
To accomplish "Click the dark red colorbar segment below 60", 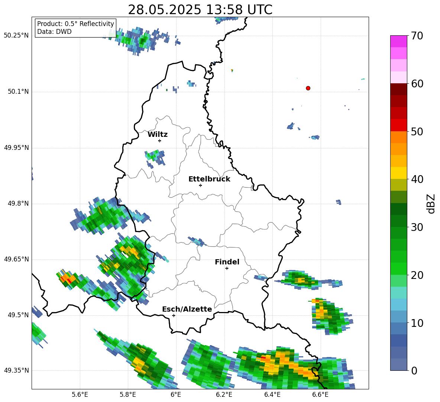I will coord(398,89).
